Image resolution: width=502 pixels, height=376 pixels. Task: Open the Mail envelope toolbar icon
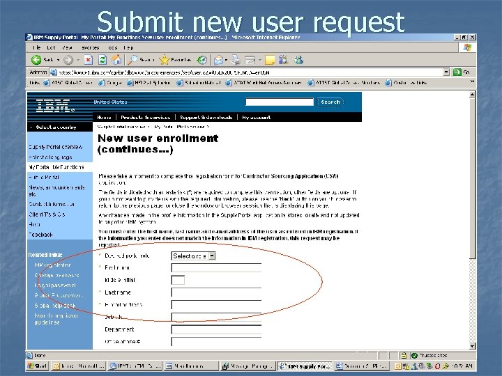pyautogui.click(x=218, y=60)
